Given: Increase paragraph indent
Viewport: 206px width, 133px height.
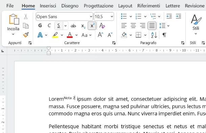Looking at the screenshot, I should tap(178, 16).
